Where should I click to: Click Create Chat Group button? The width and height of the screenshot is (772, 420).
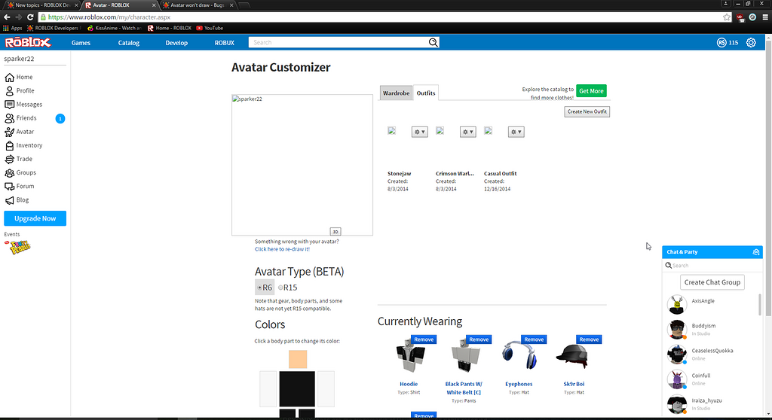pyautogui.click(x=712, y=282)
